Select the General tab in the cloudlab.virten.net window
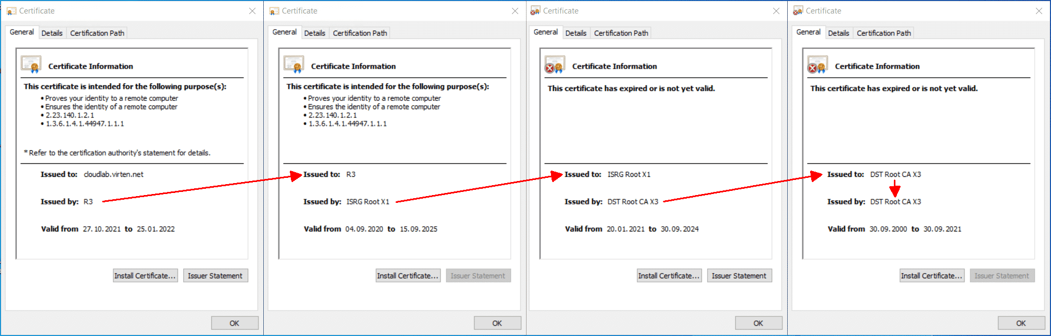This screenshot has width=1051, height=336. (22, 32)
